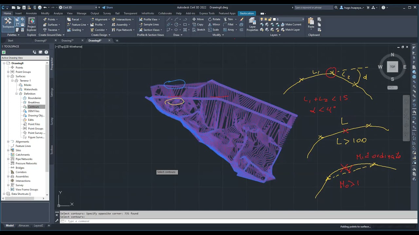
Task: Open the hugo.huapaya account menu
Action: 352,8
